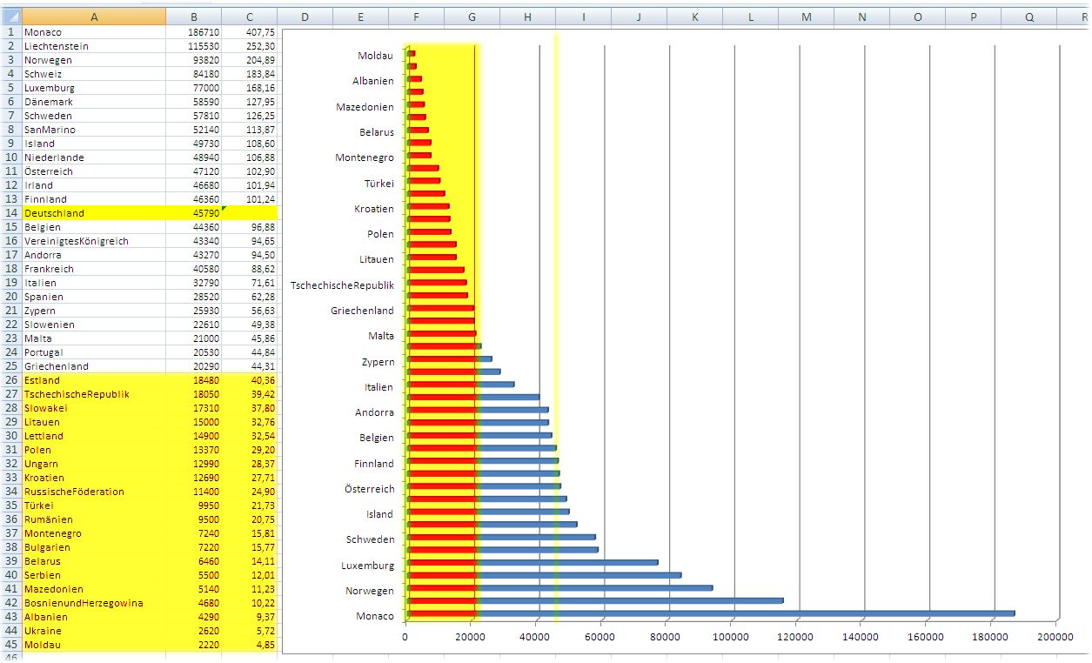This screenshot has height=663, width=1092.
Task: Click the Rumänien cell
Action: (x=94, y=519)
